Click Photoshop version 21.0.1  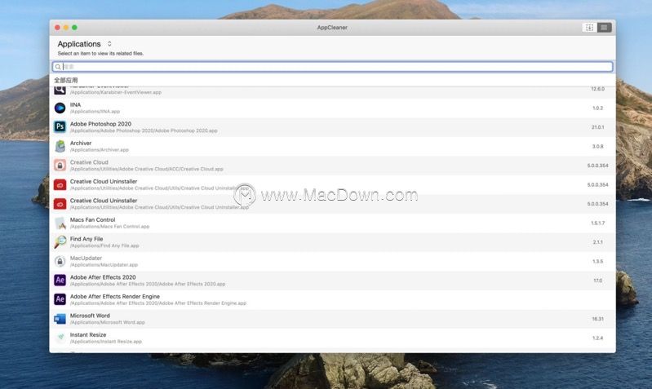coord(597,127)
